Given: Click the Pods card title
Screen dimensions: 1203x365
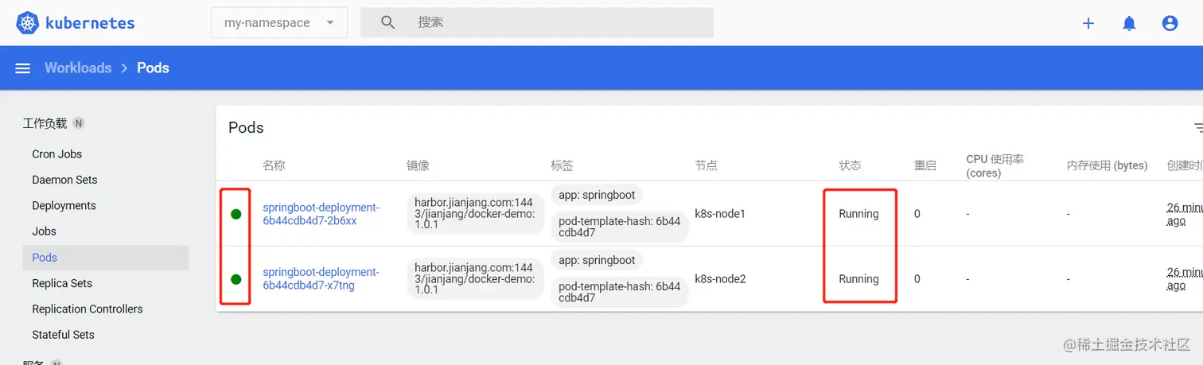Looking at the screenshot, I should 246,127.
